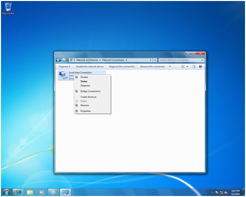
Task: Expand the arrow after Network Connections breadcrumb
Action: tap(127, 60)
